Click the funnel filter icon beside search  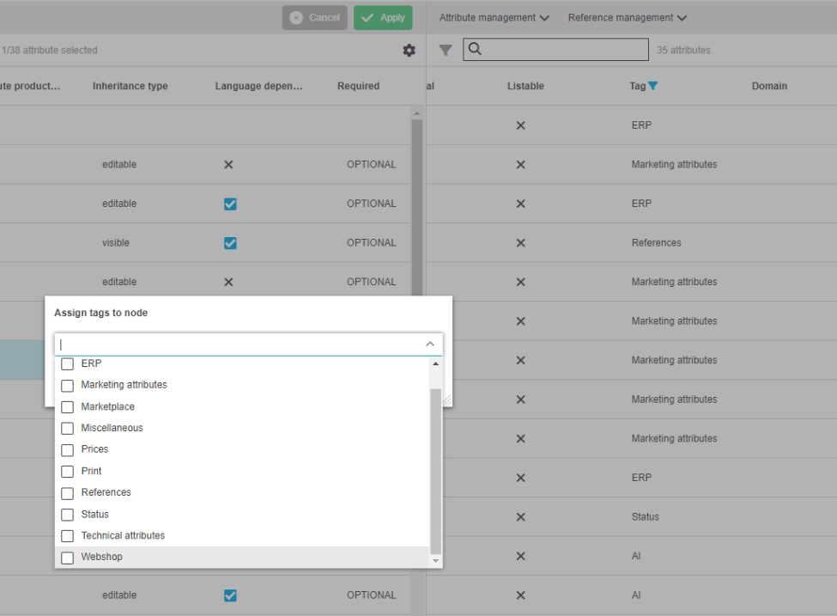(x=446, y=51)
